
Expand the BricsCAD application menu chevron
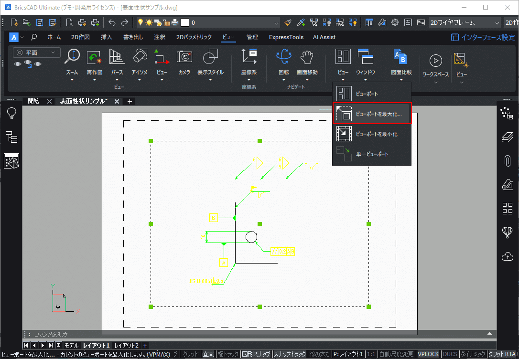tap(22, 37)
